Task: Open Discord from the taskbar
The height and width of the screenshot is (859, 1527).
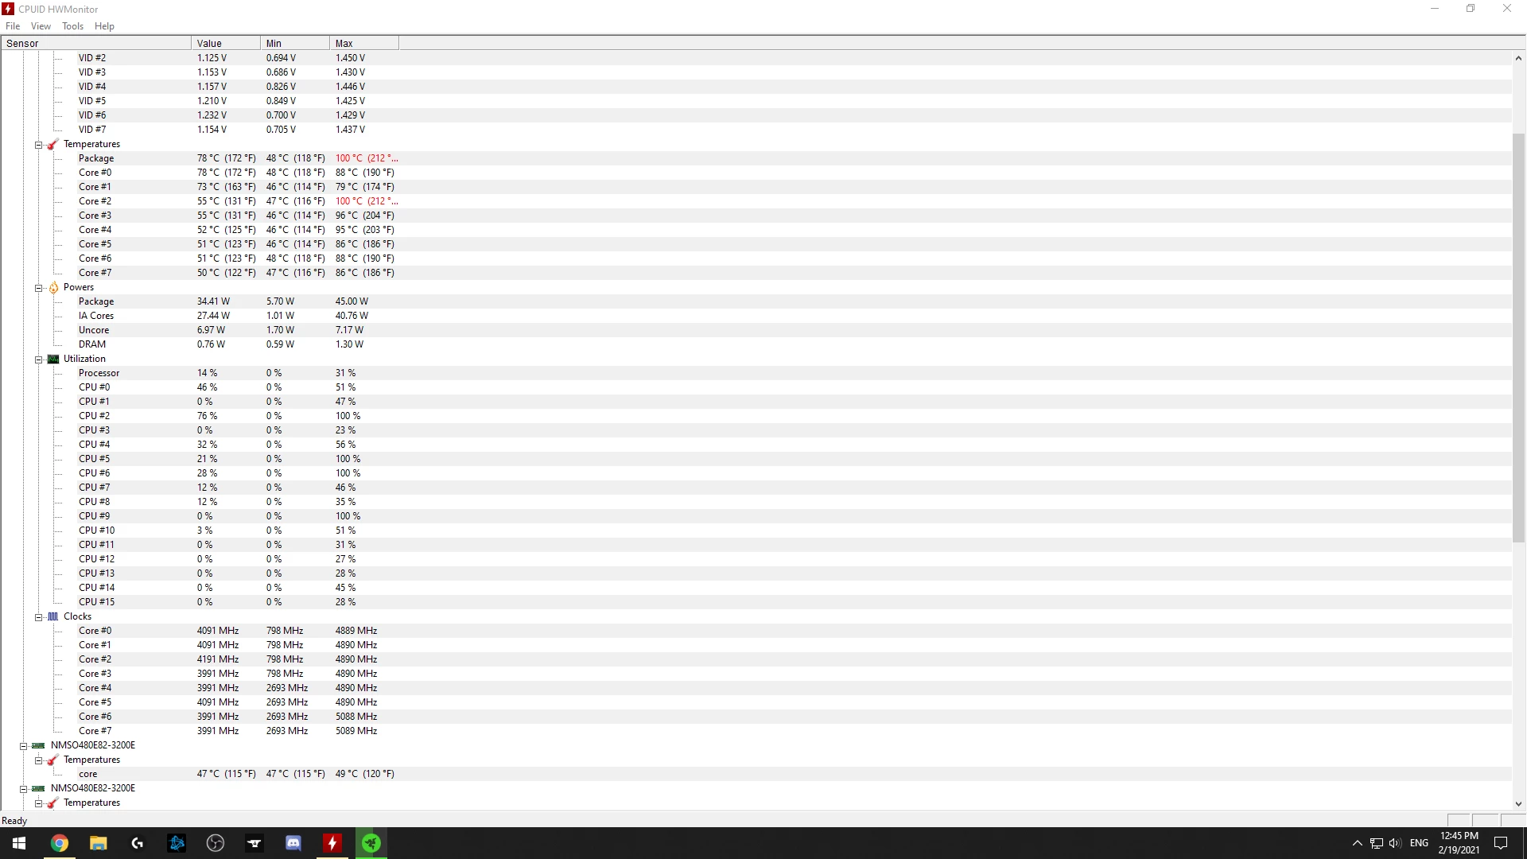Action: [x=293, y=843]
